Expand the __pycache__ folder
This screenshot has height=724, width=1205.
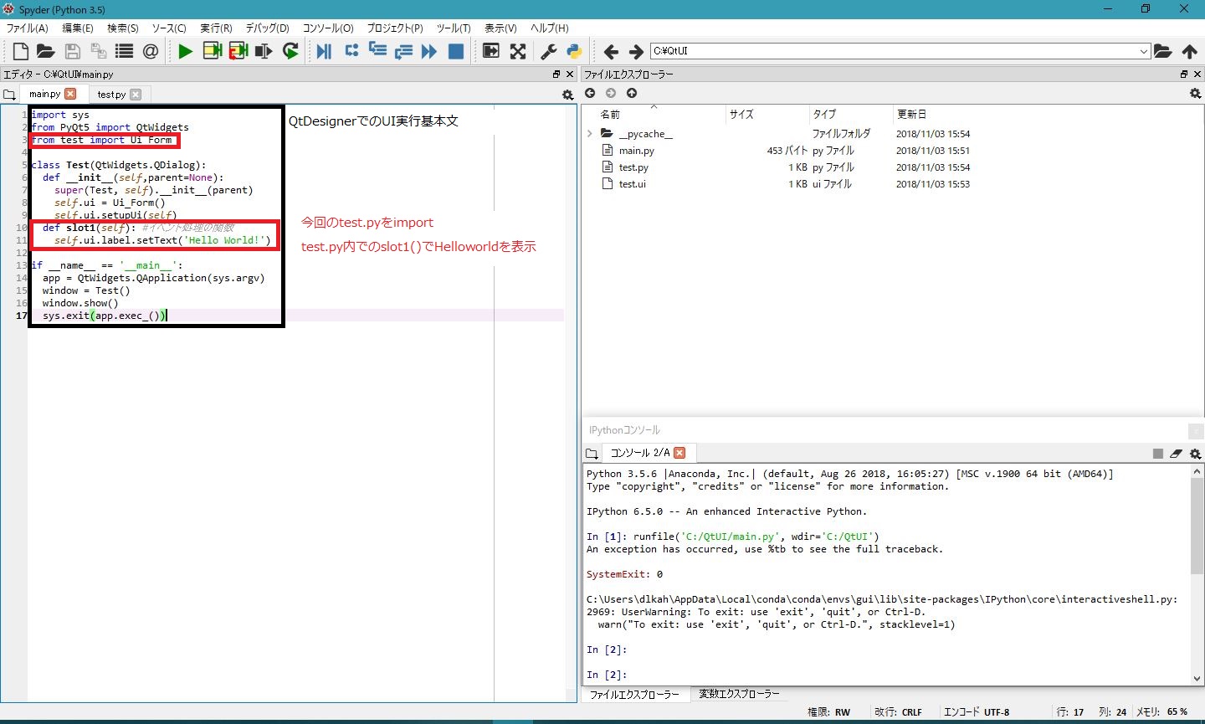pos(590,133)
